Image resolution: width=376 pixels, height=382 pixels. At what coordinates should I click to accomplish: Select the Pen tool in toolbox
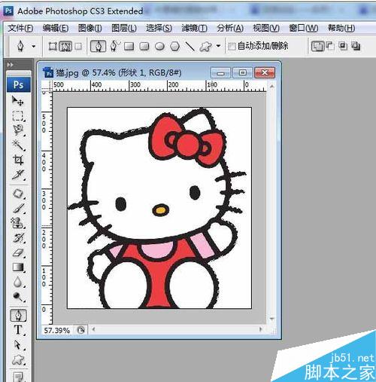click(x=18, y=316)
